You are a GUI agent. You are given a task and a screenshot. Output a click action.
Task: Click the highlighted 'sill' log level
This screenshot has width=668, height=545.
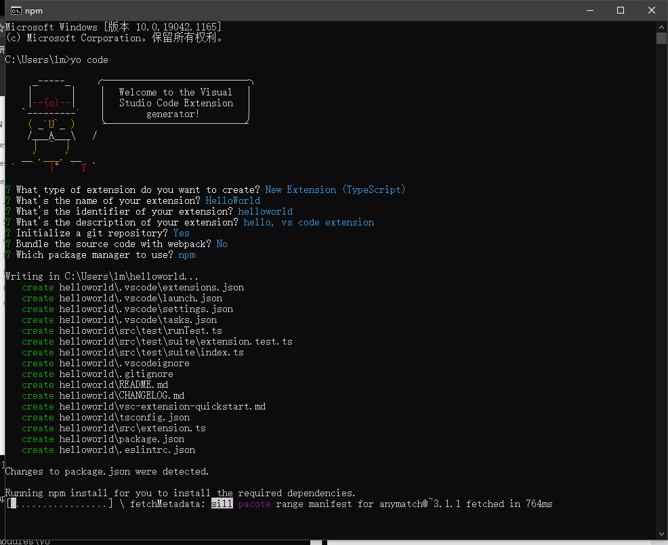(x=222, y=504)
